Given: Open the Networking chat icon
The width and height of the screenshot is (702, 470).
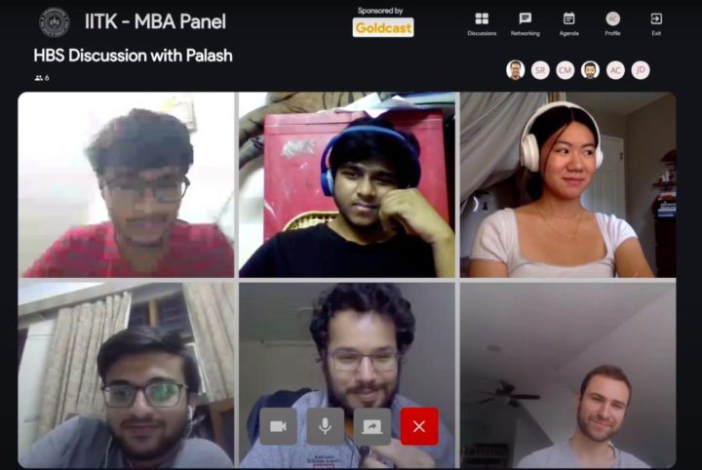Looking at the screenshot, I should (x=526, y=19).
